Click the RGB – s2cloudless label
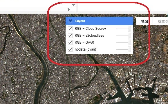 click(89, 36)
